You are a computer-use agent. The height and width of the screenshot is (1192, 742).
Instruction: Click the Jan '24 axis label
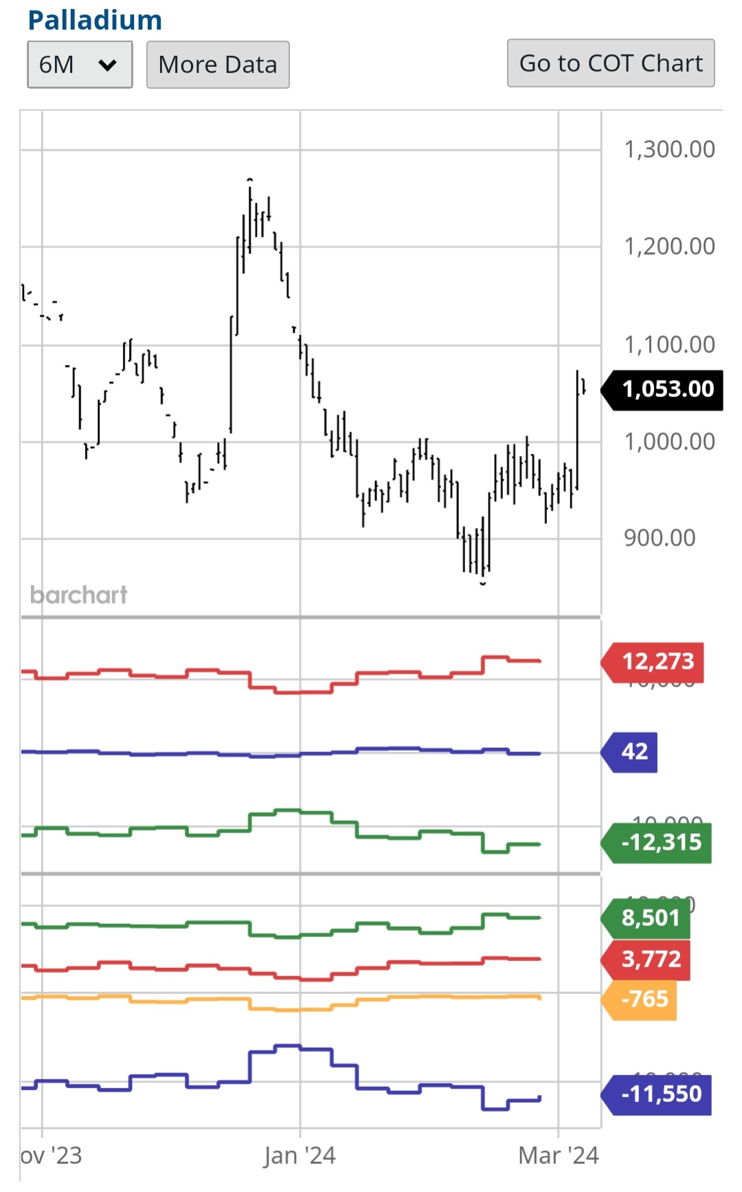[300, 1156]
